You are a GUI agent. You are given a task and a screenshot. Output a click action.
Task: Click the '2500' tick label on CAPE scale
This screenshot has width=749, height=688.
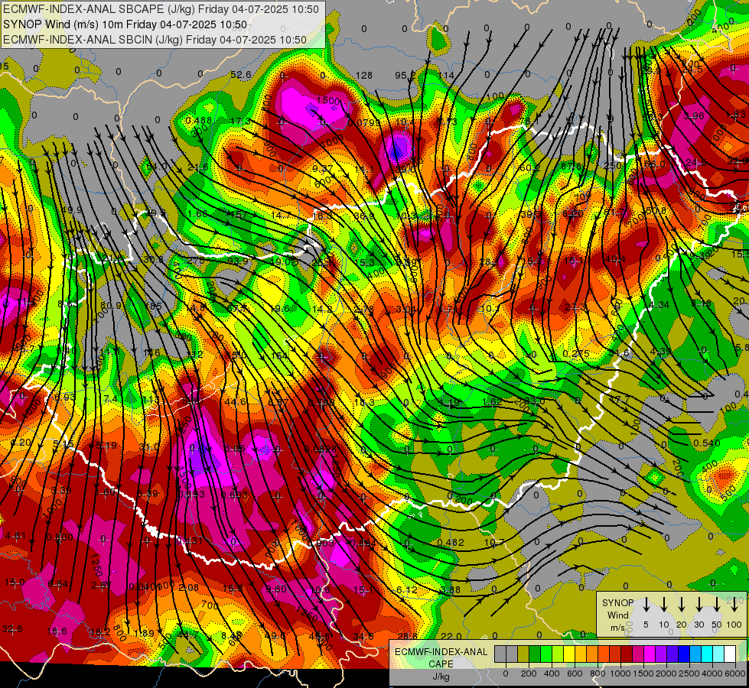689,673
